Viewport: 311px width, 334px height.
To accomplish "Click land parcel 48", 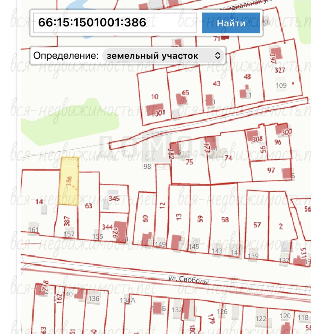I will (247, 77).
